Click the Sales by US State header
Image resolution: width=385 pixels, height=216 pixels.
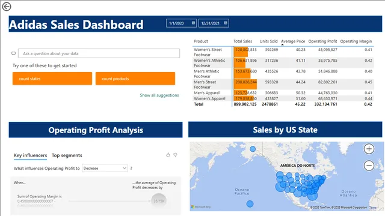point(285,130)
